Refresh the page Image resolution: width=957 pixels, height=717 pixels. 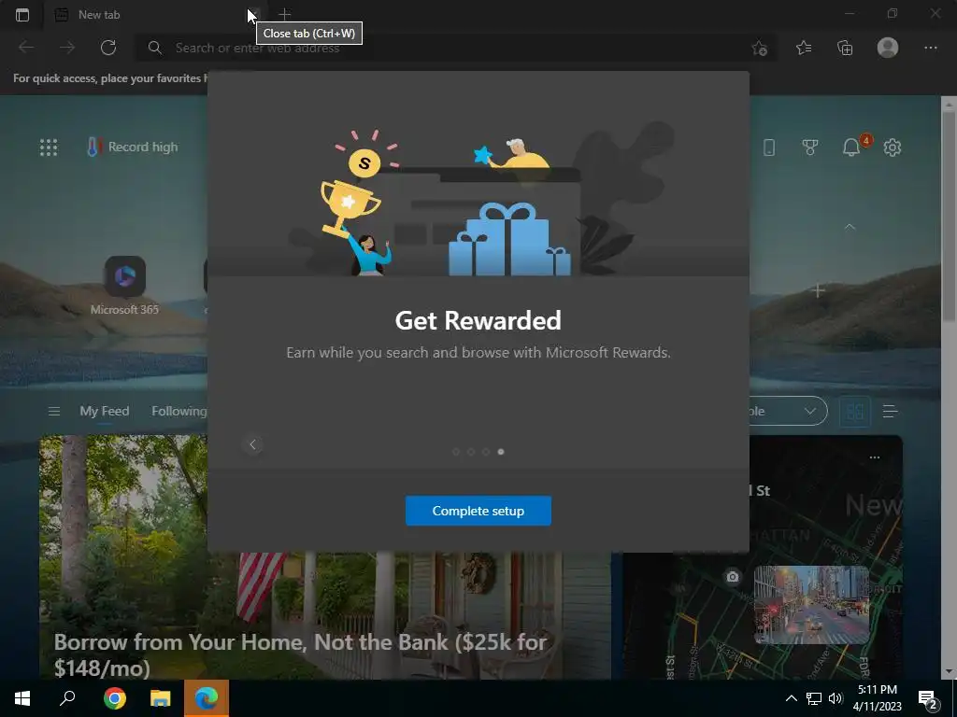click(108, 48)
